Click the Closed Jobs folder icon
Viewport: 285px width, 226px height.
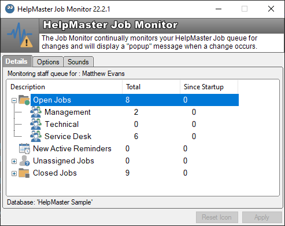coord(24,173)
